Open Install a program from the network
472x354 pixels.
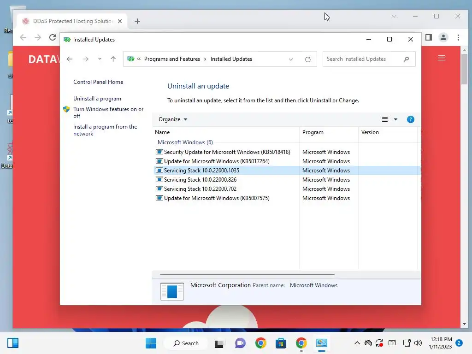[105, 130]
